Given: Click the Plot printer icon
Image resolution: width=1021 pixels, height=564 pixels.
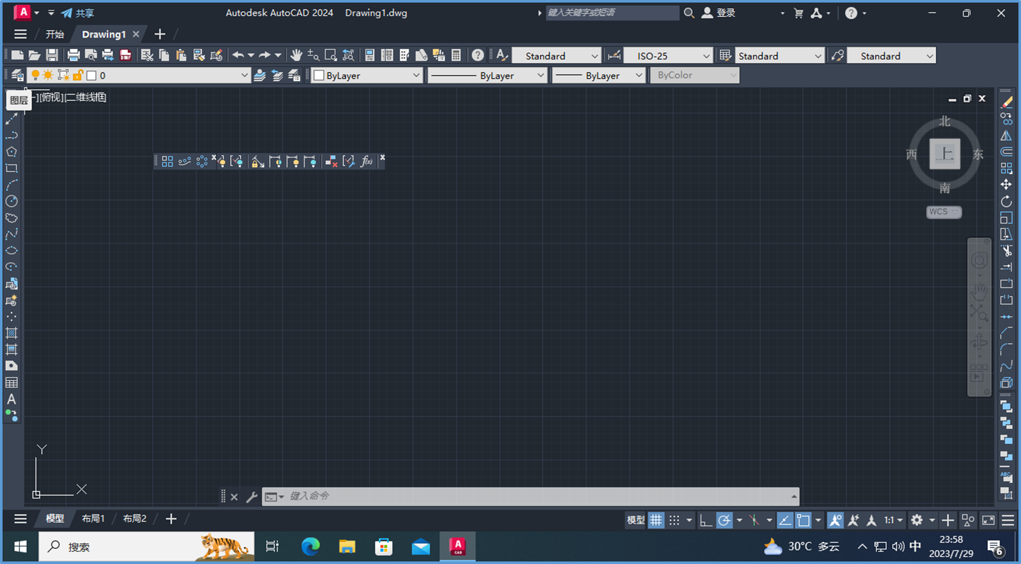Looking at the screenshot, I should click(75, 55).
